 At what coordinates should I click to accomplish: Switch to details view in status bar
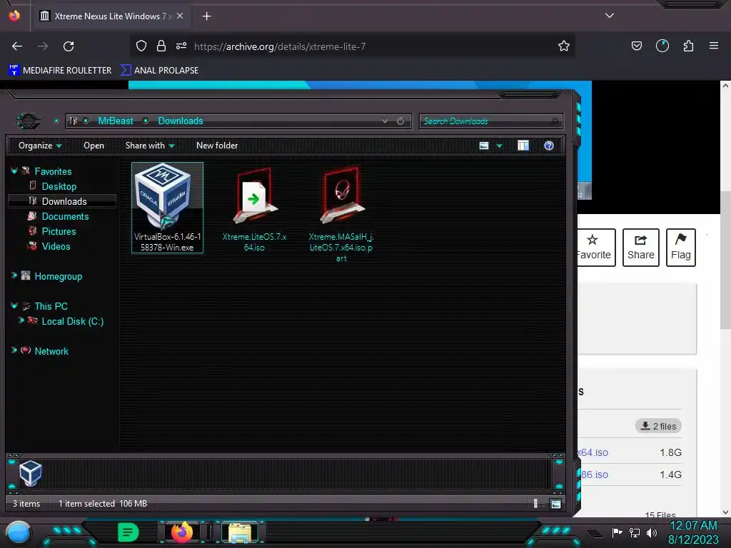pyautogui.click(x=535, y=504)
